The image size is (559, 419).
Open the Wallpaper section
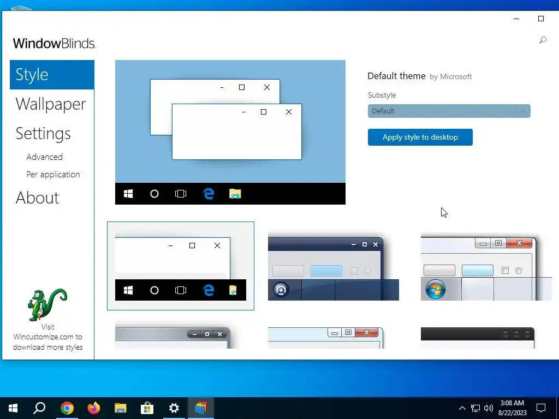pyautogui.click(x=51, y=104)
